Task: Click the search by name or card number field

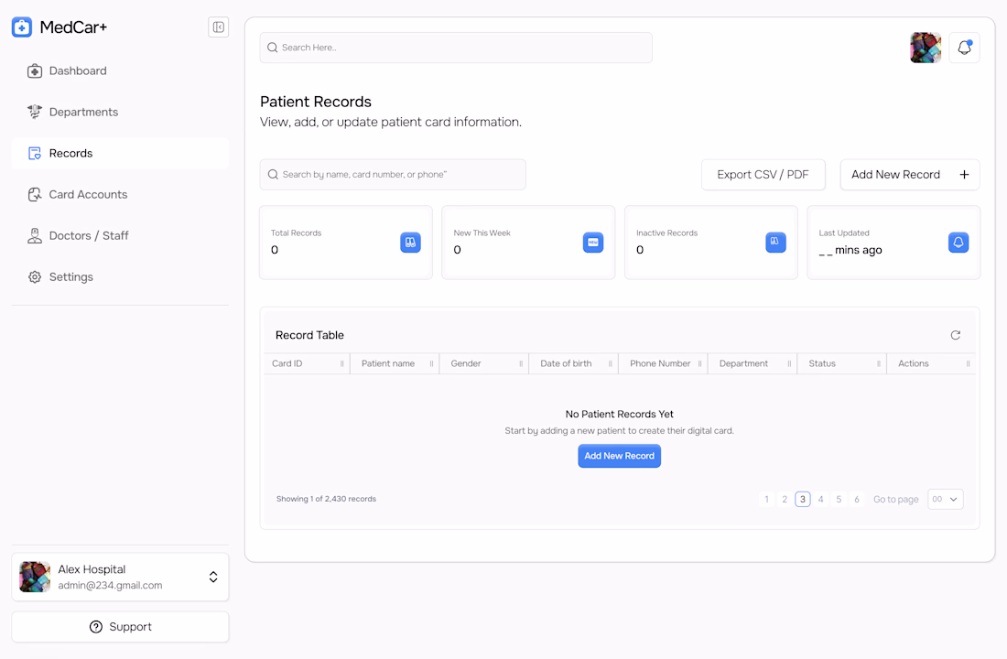Action: click(x=393, y=175)
